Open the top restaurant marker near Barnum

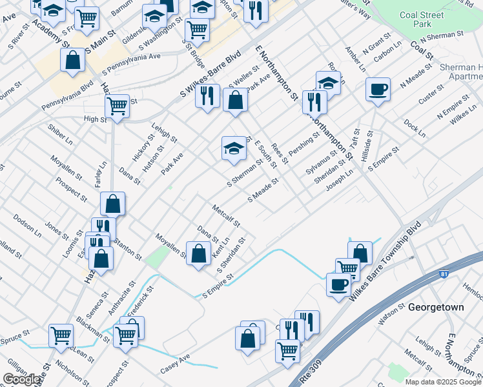point(256,10)
